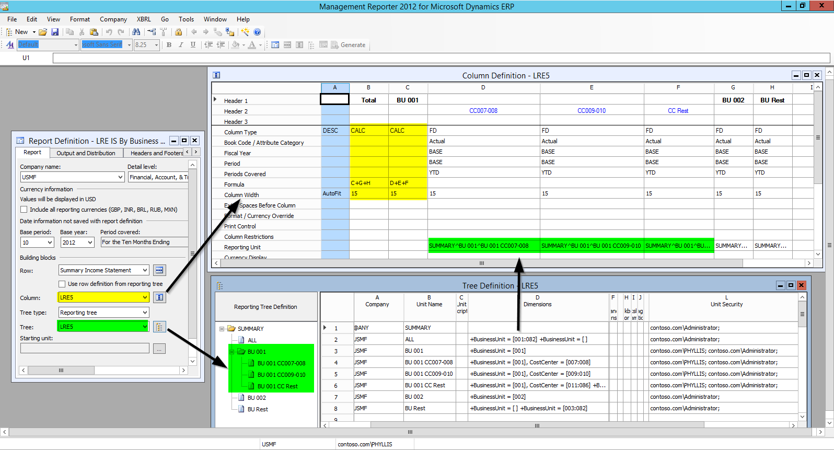834x450 pixels.
Task: Click the Find binoculars icon
Action: click(136, 32)
